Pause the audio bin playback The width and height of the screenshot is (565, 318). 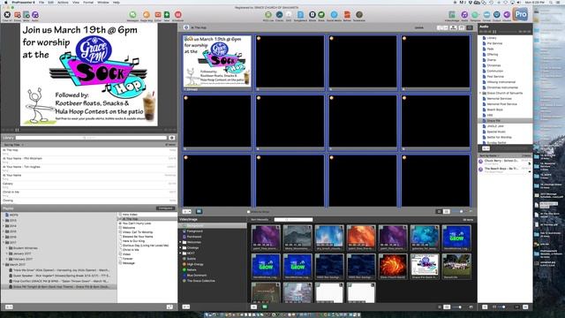[x=494, y=32]
